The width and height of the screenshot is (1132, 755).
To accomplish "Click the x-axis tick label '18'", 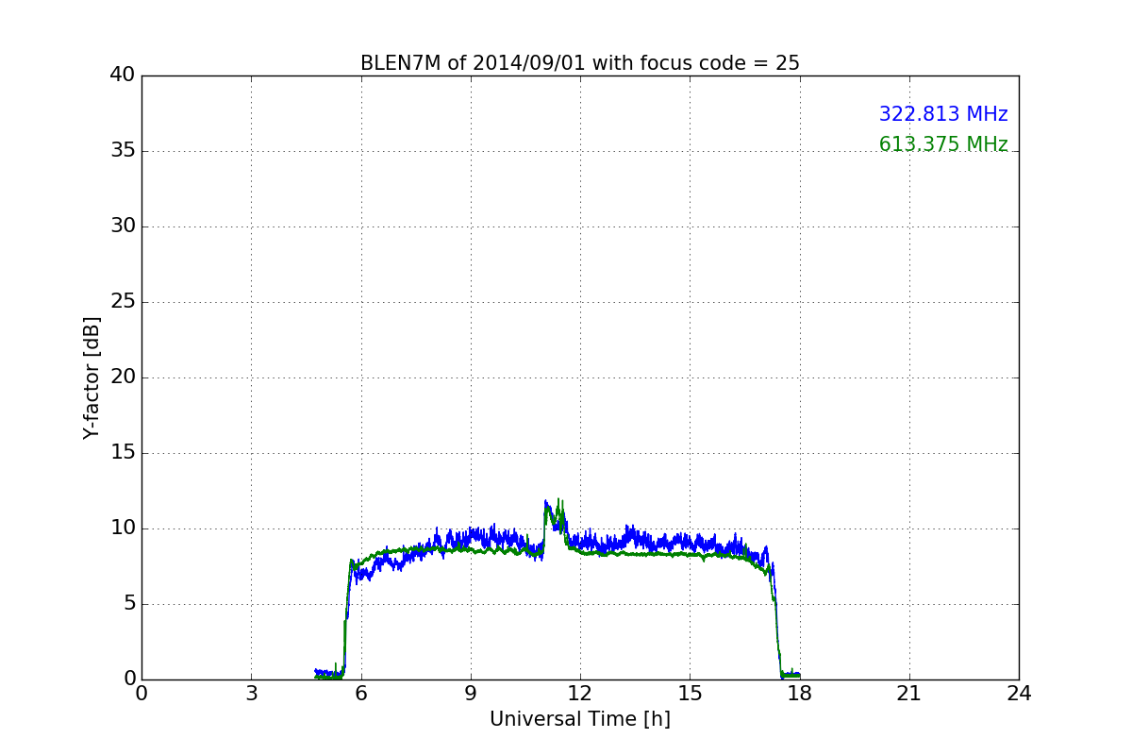I will (800, 694).
